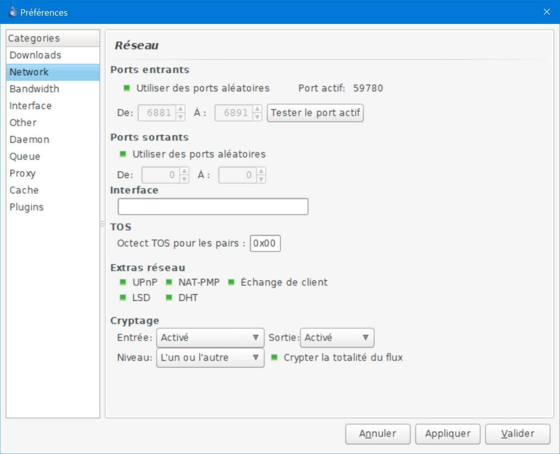Viewport: 560px width, 454px height.
Task: Open the Entrée encryption dropdown
Action: pos(210,338)
